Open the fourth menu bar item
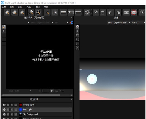The height and width of the screenshot is (119, 146). point(28,7)
